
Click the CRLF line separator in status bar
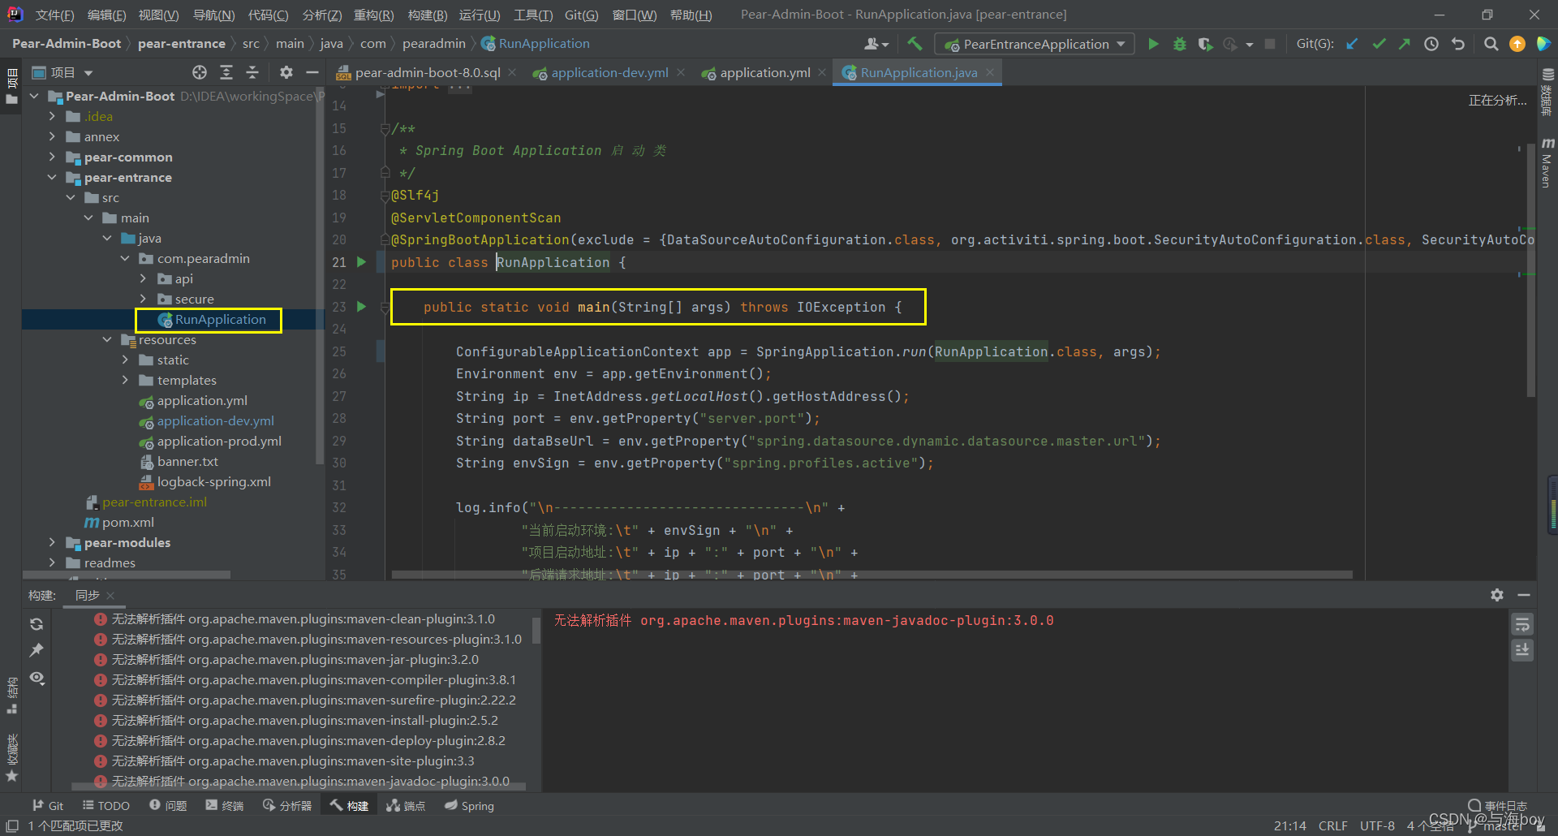pos(1332,825)
